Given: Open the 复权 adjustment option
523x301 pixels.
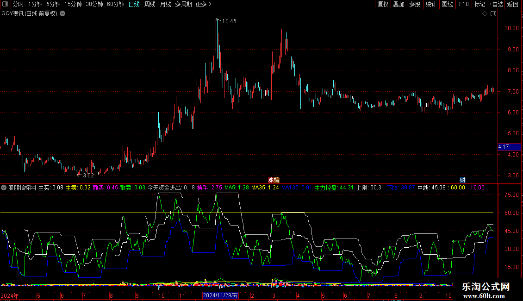Looking at the screenshot, I should 383,4.
